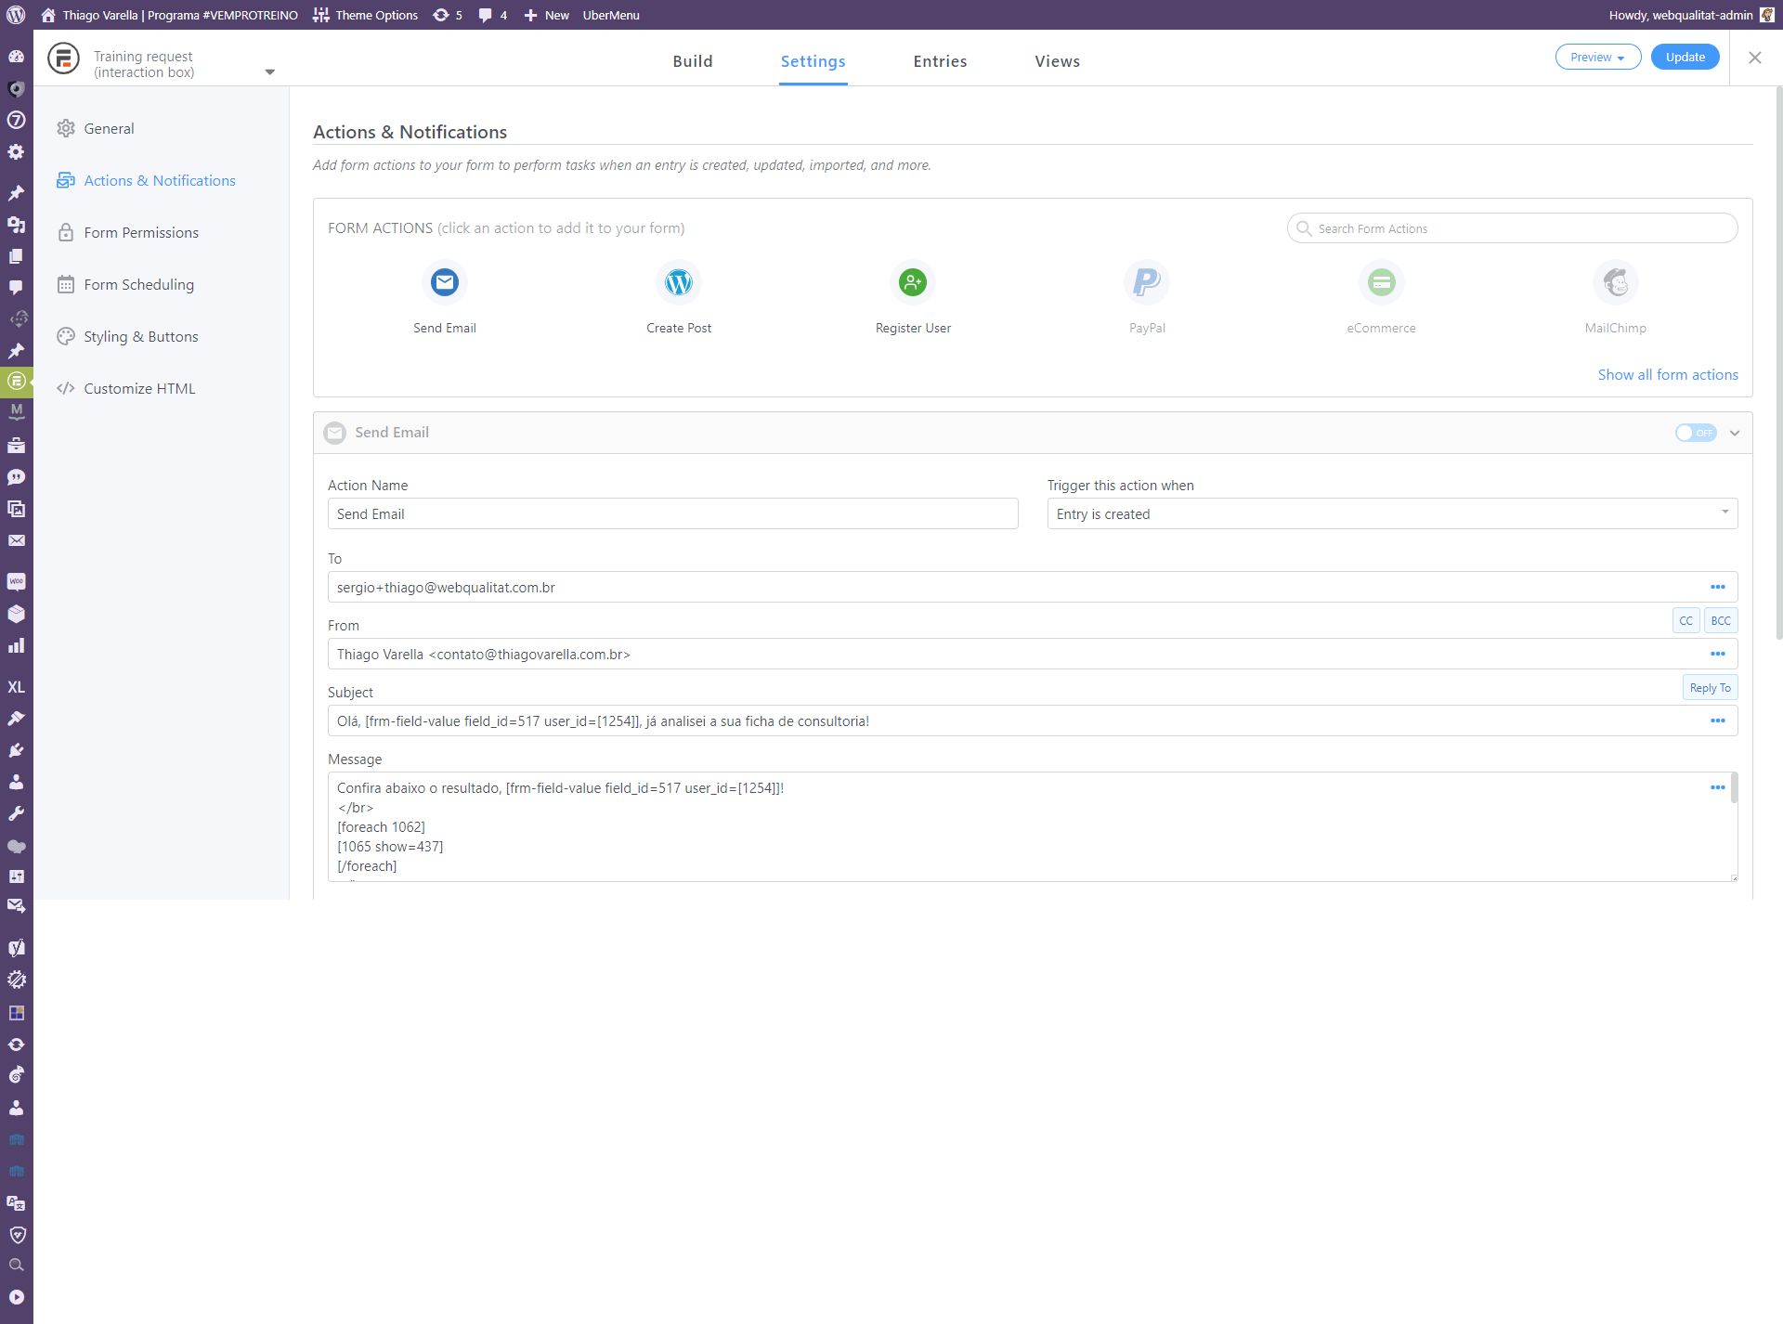Click the Message box scrollbar
Image resolution: width=1783 pixels, height=1324 pixels.
click(1734, 789)
